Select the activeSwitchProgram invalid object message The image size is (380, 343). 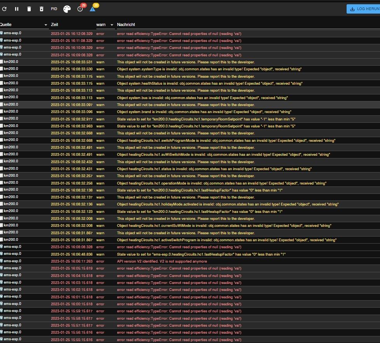[227, 240]
